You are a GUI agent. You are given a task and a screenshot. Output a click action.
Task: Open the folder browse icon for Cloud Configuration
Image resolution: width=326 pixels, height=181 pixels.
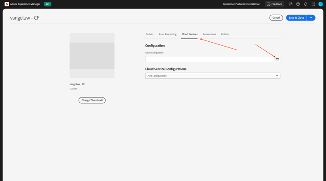pos(277,59)
